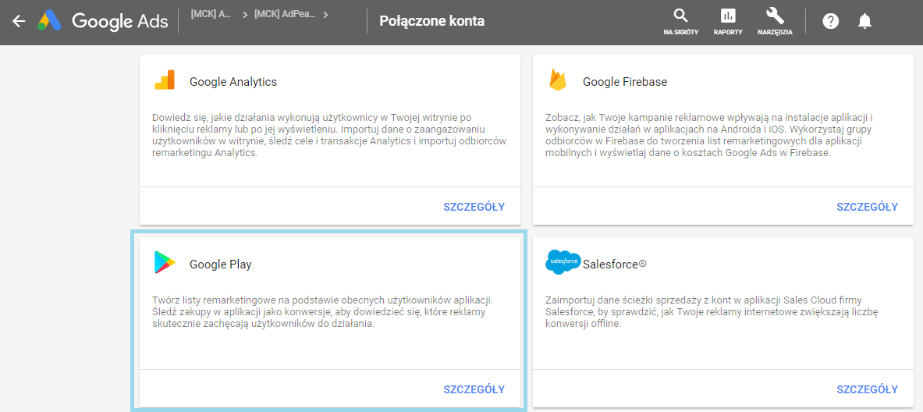This screenshot has width=923, height=412.
Task: Open the help question mark icon
Action: pyautogui.click(x=831, y=21)
